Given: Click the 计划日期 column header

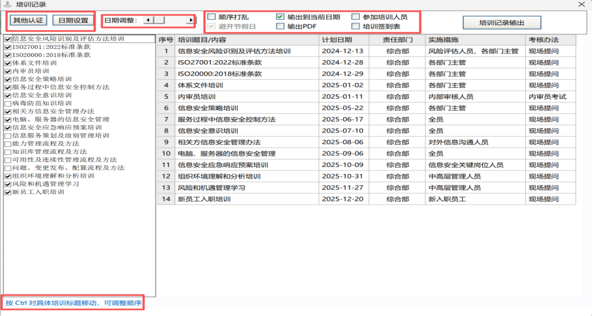Looking at the screenshot, I should (337, 40).
